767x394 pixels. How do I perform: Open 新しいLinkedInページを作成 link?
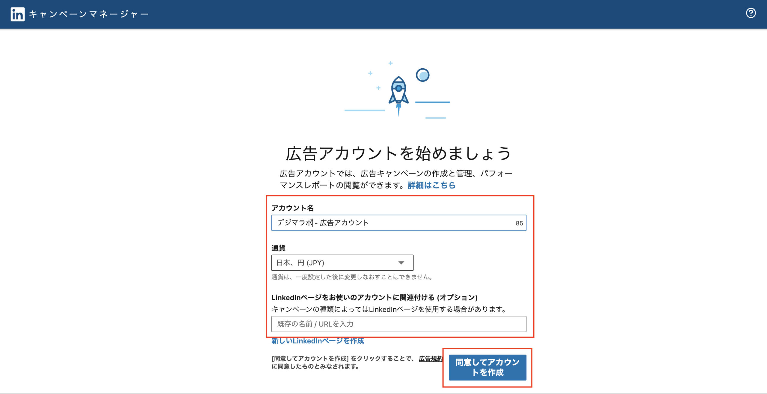point(318,341)
